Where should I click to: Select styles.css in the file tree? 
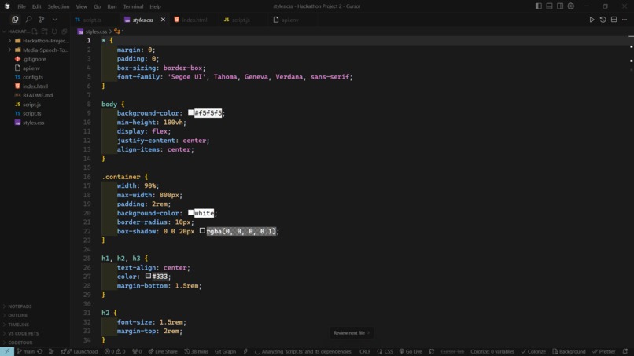(x=34, y=123)
